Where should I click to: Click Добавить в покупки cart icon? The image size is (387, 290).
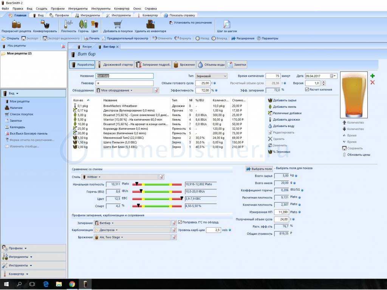118,24
